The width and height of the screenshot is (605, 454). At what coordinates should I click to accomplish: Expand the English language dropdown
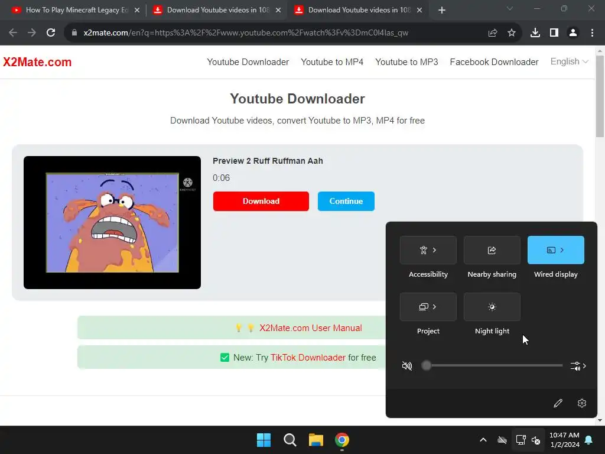coord(569,61)
